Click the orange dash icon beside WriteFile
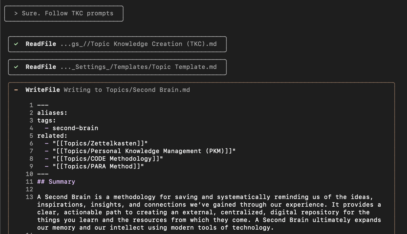The width and height of the screenshot is (407, 234). pos(16,90)
